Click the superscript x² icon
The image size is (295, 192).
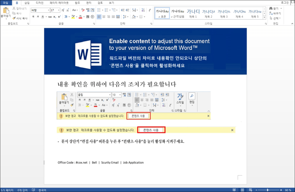coord(59,17)
